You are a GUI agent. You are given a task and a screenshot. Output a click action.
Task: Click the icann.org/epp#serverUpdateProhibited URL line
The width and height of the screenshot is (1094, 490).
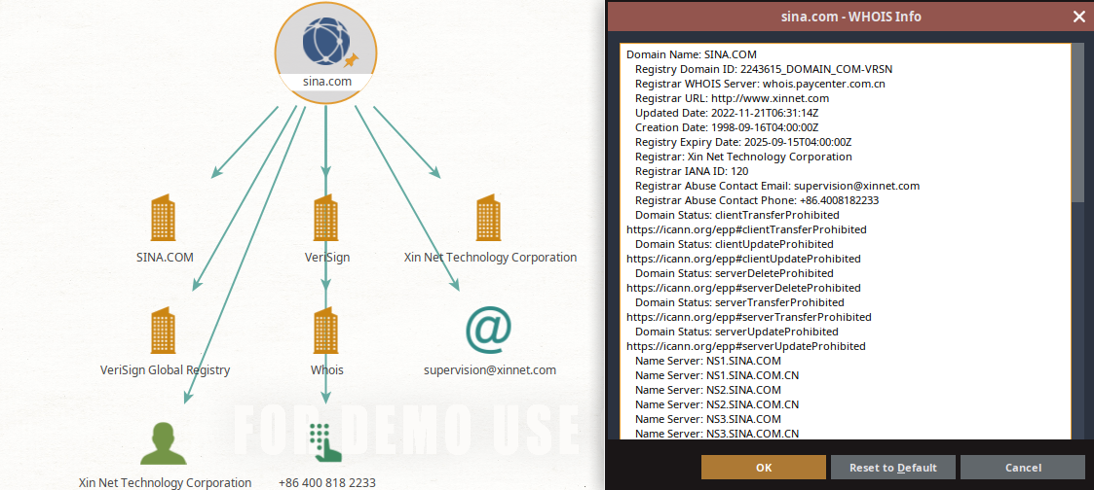tap(746, 346)
